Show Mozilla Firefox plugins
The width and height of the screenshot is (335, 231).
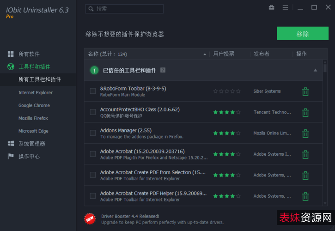(33, 118)
